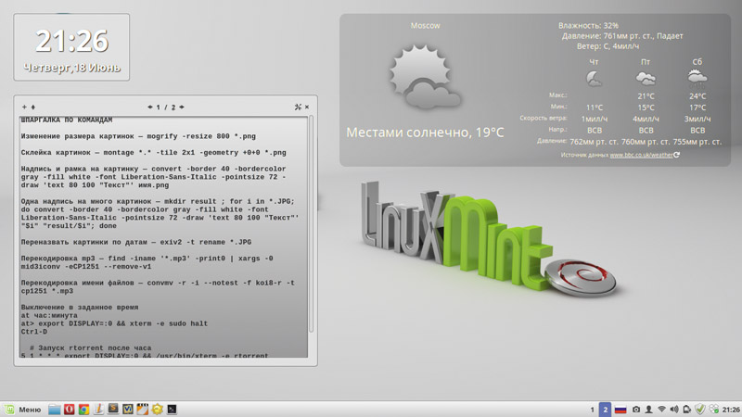Open the file manager folder icon in panel
Viewport: 742px width, 417px height.
(x=55, y=410)
